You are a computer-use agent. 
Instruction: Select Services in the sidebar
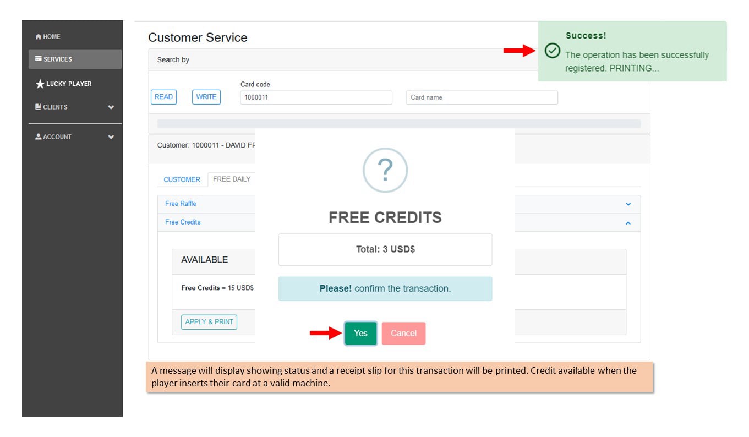(x=75, y=59)
